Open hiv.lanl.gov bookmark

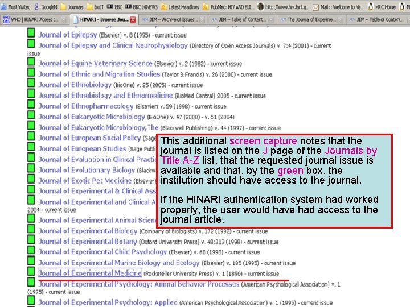(x=284, y=7)
